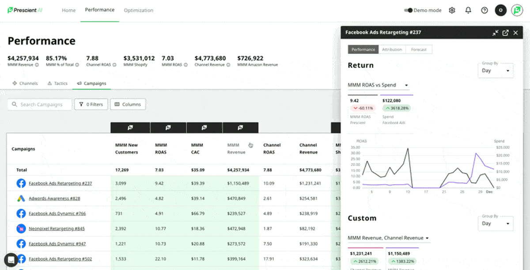Image resolution: width=530 pixels, height=270 pixels.
Task: Collapse the Facebook Ads Retargeting #237 panel
Action: coord(496,33)
